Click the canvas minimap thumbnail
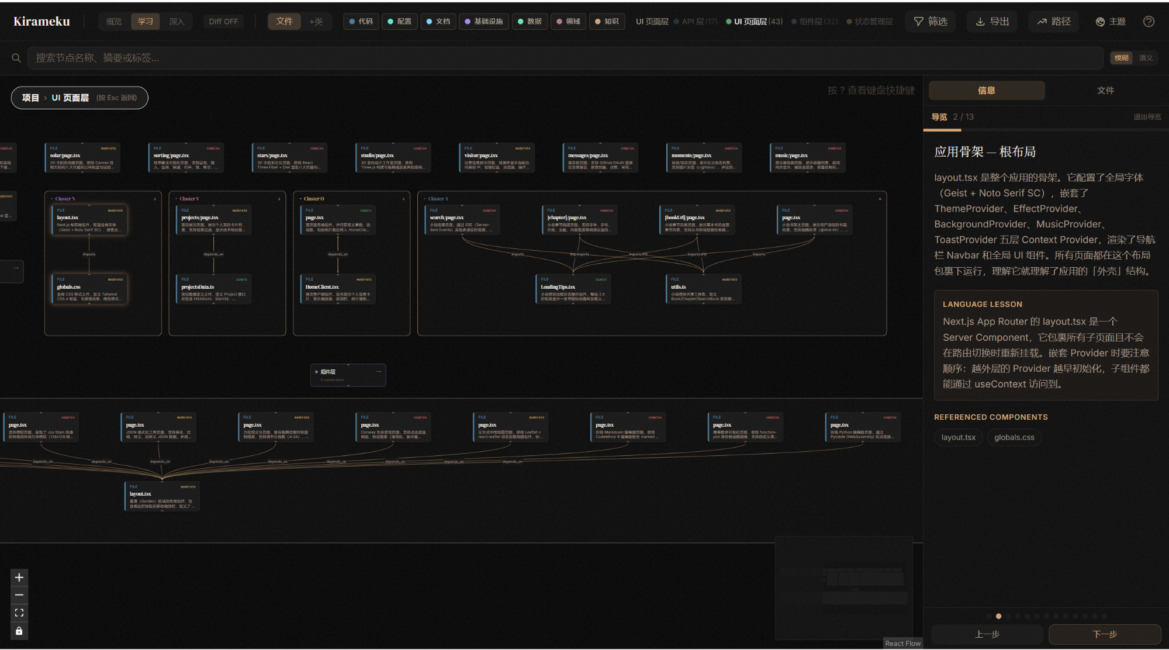The width and height of the screenshot is (1169, 650). coord(844,587)
